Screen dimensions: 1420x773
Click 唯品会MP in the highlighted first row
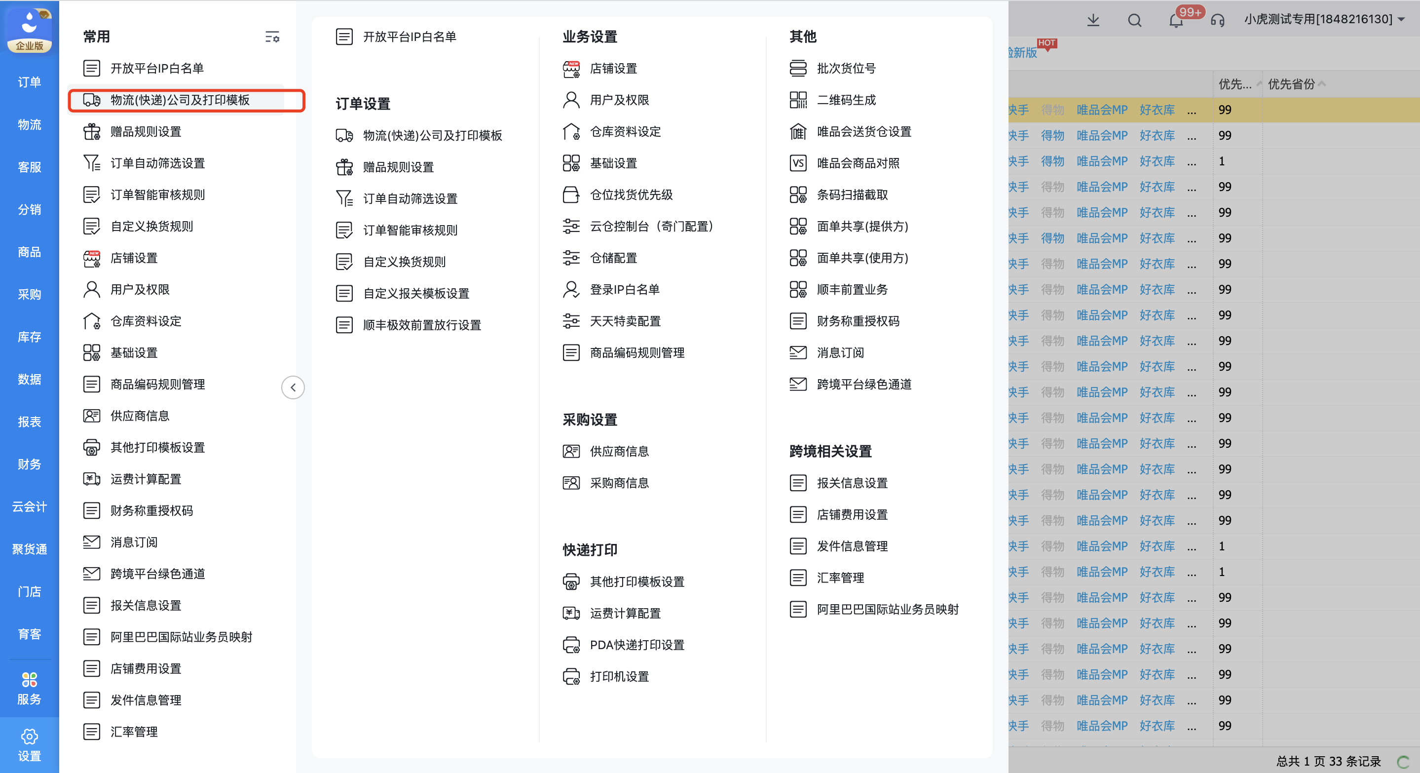[x=1101, y=110]
